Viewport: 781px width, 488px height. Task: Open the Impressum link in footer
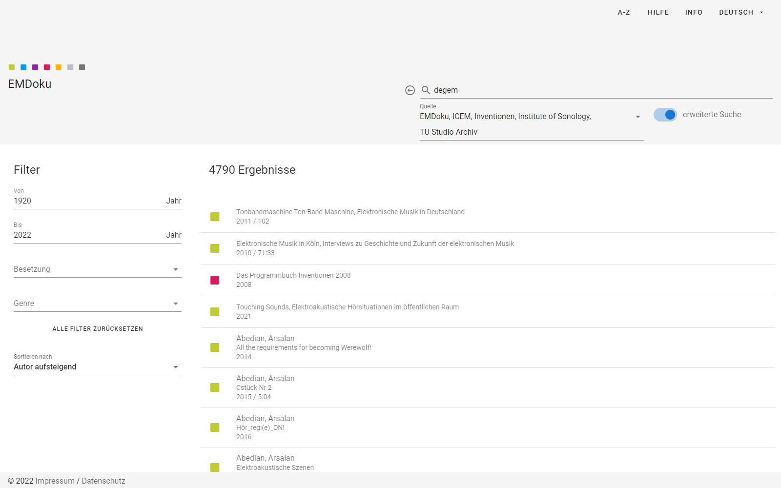click(55, 481)
